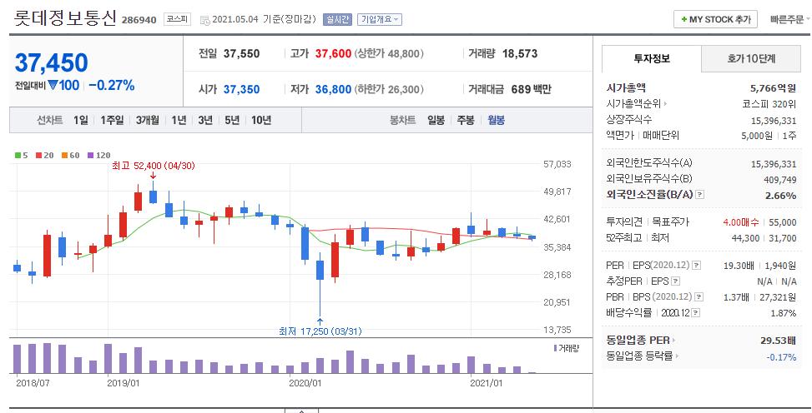Screen dimensions: 812x413
Task: Click the 거래대금 value 689 백만
Action: [531, 89]
